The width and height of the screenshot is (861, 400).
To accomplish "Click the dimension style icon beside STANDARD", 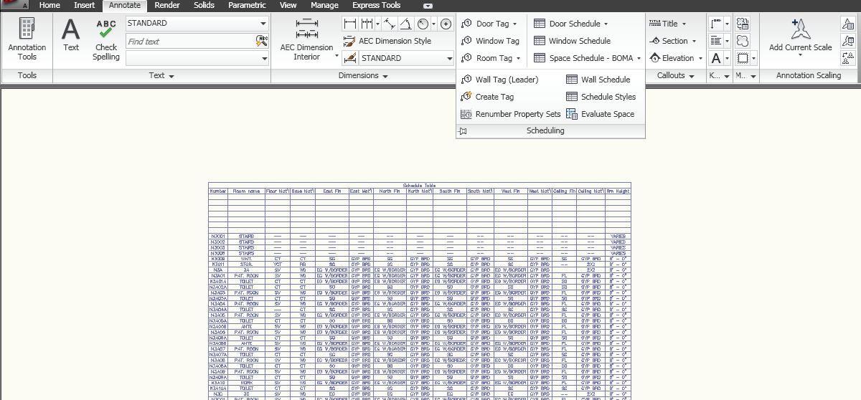I will (x=349, y=58).
